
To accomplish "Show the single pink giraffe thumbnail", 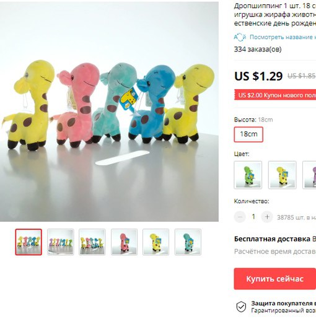I will pos(124,242).
